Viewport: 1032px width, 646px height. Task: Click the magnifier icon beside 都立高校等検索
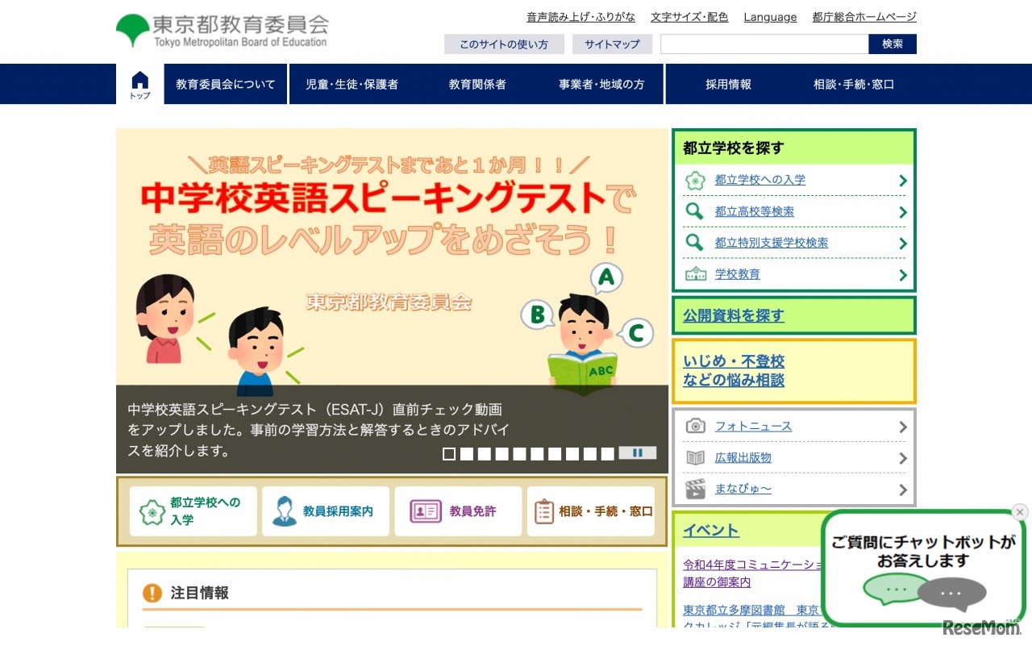point(694,211)
